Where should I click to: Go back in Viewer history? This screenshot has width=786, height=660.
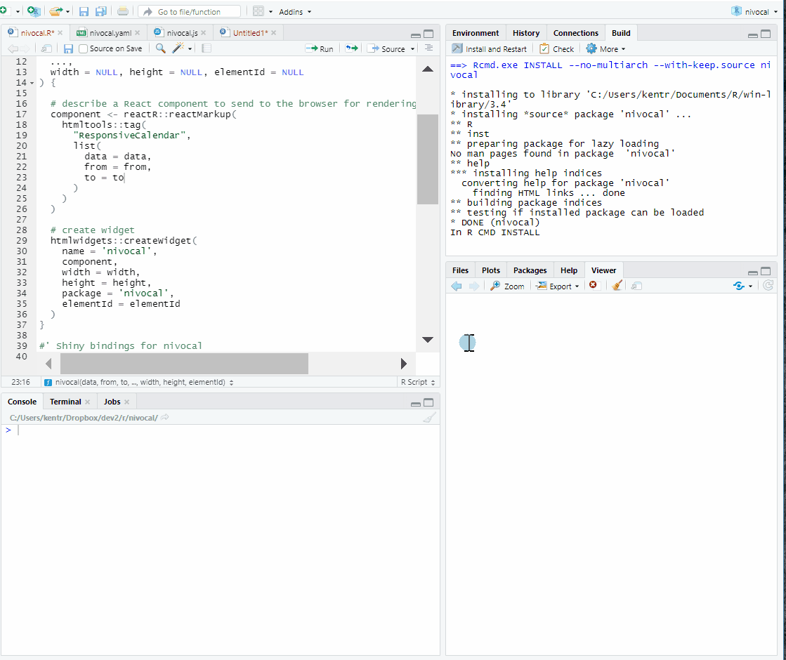tap(456, 286)
